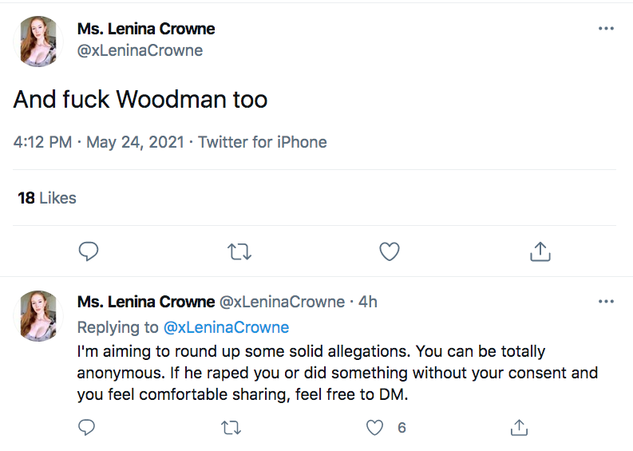
Task: Reply to the main tweet
Action: coord(89,252)
